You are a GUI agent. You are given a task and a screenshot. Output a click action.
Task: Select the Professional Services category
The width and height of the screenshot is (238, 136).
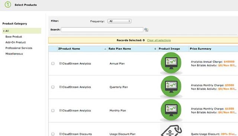[19, 48]
